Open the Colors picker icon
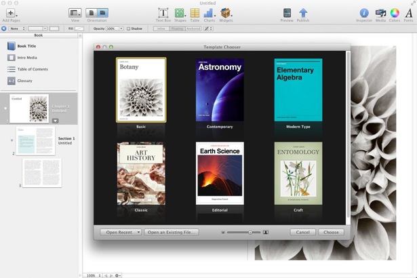 tap(395, 13)
